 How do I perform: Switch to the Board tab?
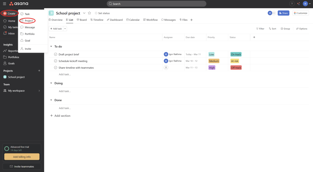point(82,20)
